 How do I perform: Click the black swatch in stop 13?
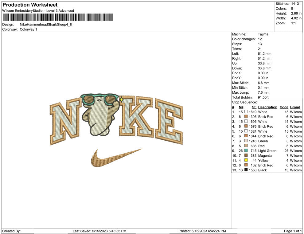point(246,170)
